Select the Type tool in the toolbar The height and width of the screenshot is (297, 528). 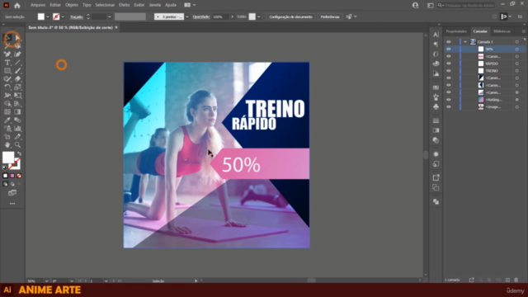click(x=7, y=63)
